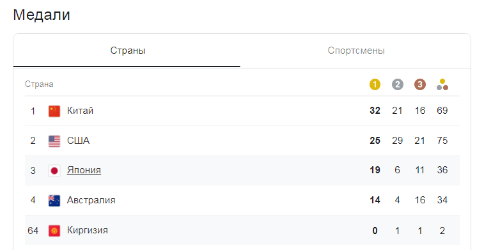The height and width of the screenshot is (250, 484).
Task: Click the Австралия country name
Action: point(91,200)
